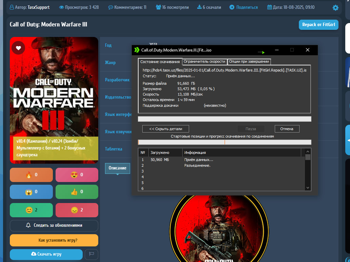Click the green download manager logo icon
This screenshot has height=262, width=350.
[x=137, y=50]
